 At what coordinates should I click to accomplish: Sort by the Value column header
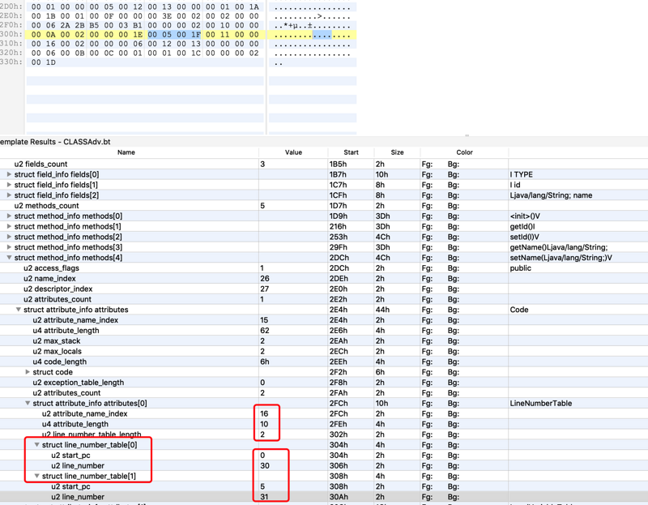(293, 152)
